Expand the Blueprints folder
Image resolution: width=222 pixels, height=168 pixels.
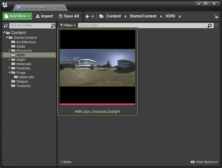[x=9, y=51]
